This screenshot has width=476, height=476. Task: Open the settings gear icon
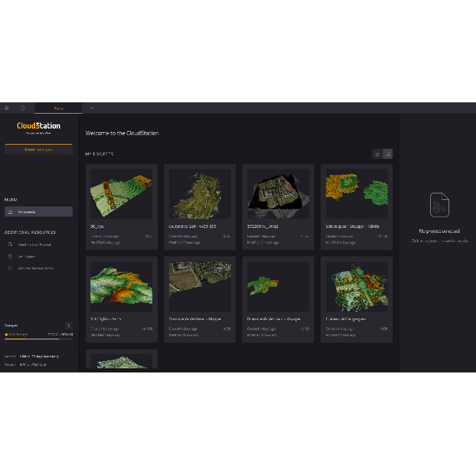click(8, 108)
